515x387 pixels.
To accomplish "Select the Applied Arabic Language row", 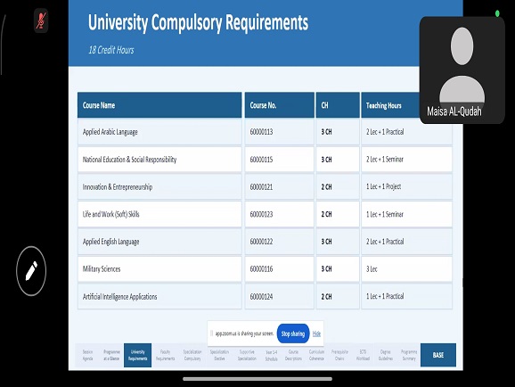I will click(265, 132).
